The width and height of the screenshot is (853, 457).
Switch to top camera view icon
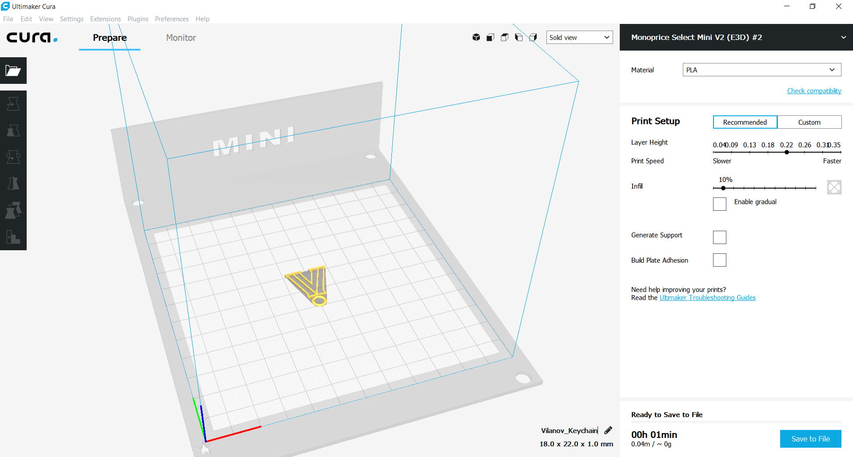pyautogui.click(x=505, y=37)
